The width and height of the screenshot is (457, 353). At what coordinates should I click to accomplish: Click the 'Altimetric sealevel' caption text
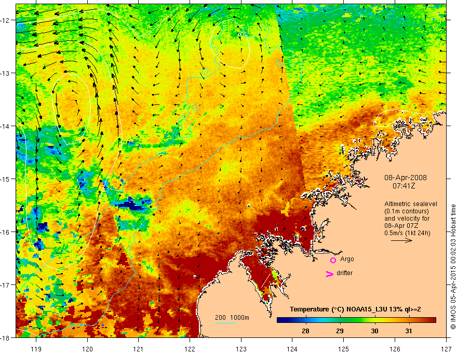pos(411,204)
